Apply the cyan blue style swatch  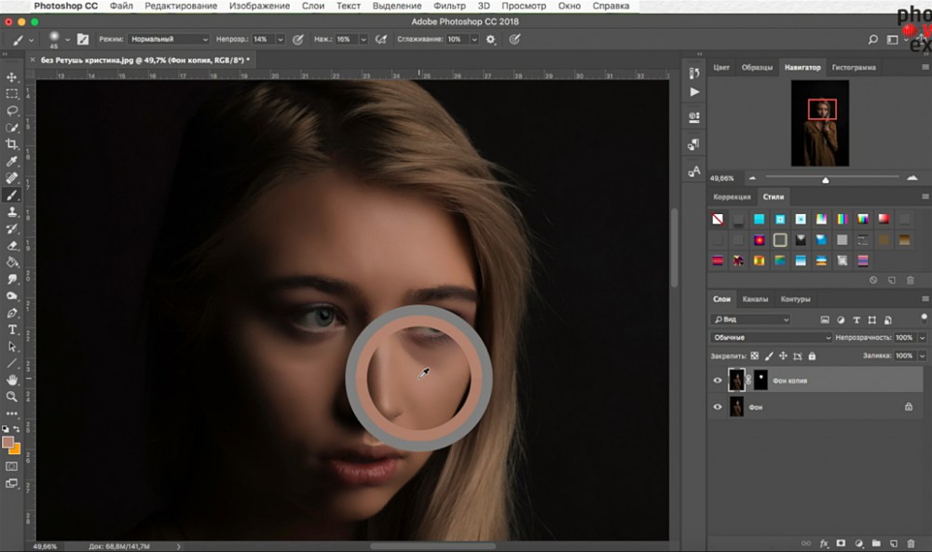759,219
